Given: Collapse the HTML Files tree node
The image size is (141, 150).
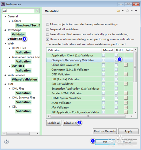Looking at the screenshot, I should tap(9, 48).
